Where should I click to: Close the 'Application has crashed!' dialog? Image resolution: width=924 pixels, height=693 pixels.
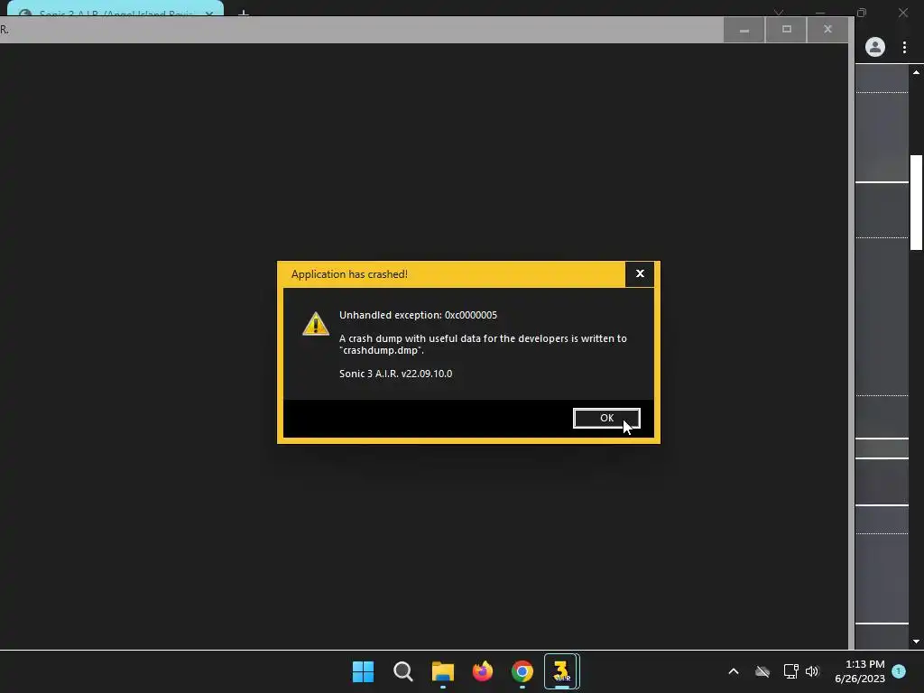[640, 274]
